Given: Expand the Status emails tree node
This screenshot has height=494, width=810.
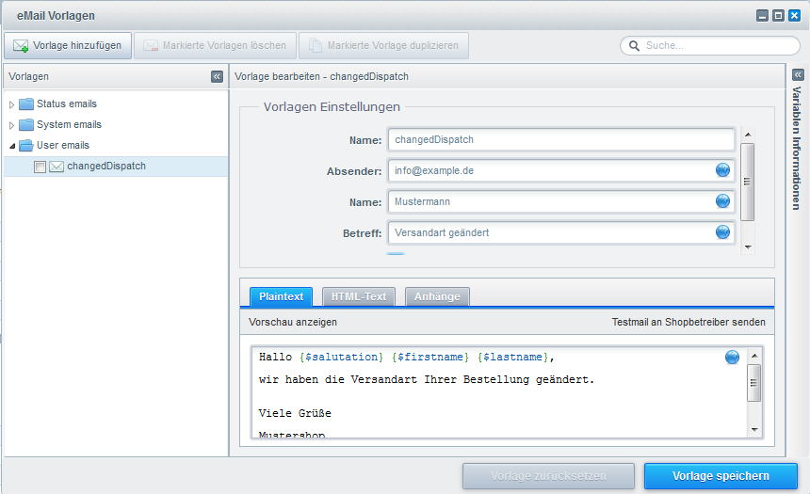Looking at the screenshot, I should coord(12,104).
